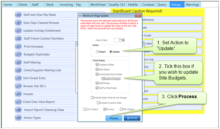Click the circular G icon for Staff Mailing
This screenshot has width=220, height=129.
[19, 62]
